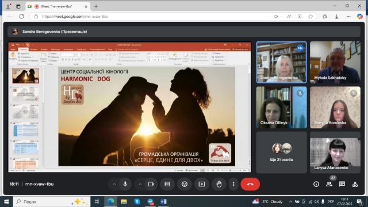Open the 'Ще 21 особа' participants tile
This screenshot has height=207, width=368.
pyautogui.click(x=281, y=152)
